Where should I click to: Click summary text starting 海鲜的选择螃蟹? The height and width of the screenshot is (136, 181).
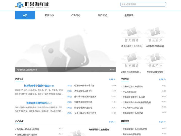(39, 109)
